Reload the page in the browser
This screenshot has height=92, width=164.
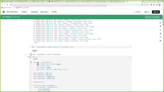point(7,5)
